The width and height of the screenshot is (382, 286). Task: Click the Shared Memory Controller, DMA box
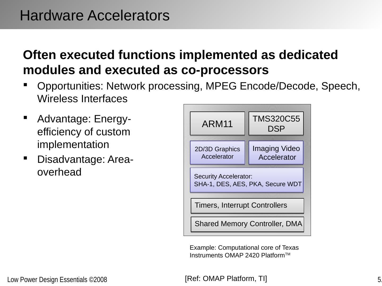[x=247, y=224]
